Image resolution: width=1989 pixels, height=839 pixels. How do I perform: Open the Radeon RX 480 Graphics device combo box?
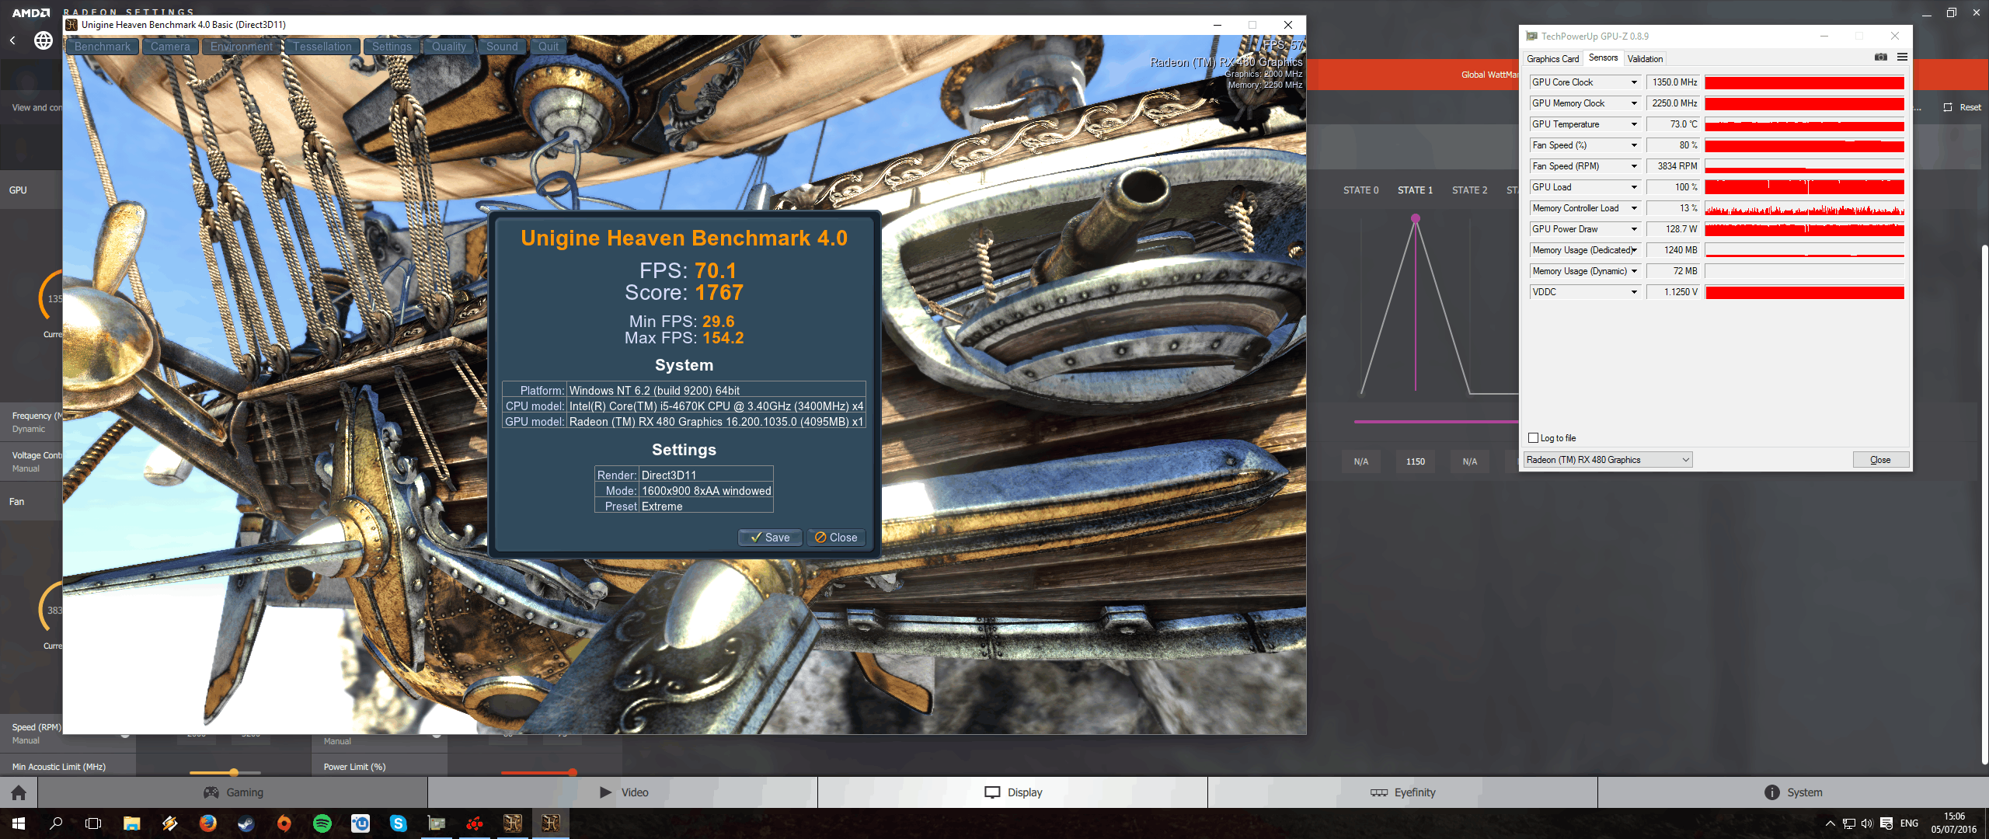(x=1608, y=460)
